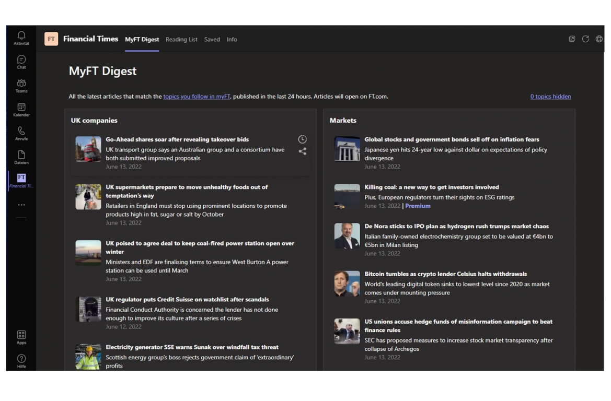The image size is (611, 401).
Task: Click 'Japanese yen hits 24-year low' summary text
Action: (x=456, y=154)
